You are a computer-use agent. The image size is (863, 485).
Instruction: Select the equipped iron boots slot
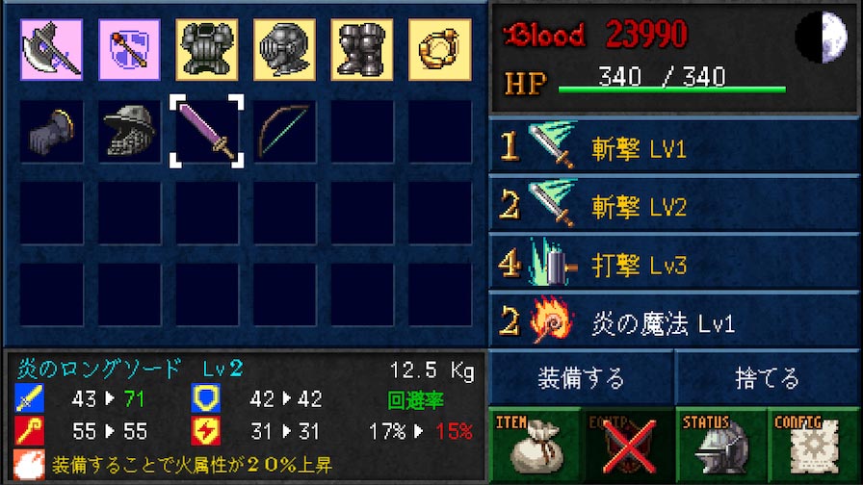pyautogui.click(x=362, y=49)
